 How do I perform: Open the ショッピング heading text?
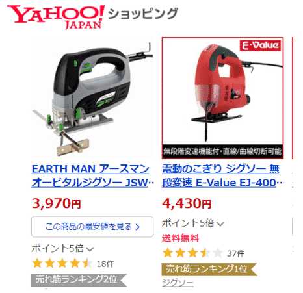(143, 14)
